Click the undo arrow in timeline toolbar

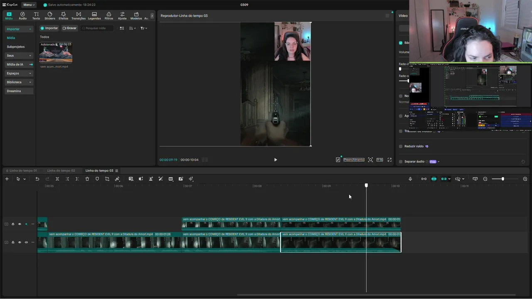coord(37,179)
